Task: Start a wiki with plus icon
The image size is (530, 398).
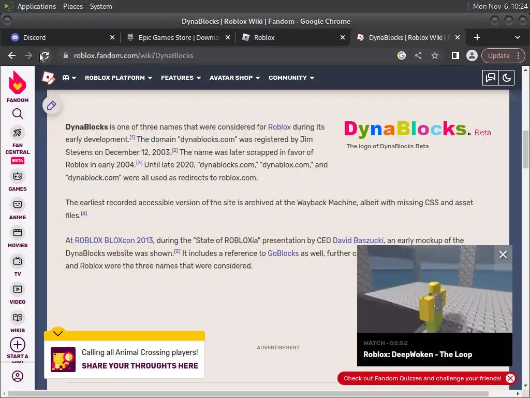Action: pos(17,345)
